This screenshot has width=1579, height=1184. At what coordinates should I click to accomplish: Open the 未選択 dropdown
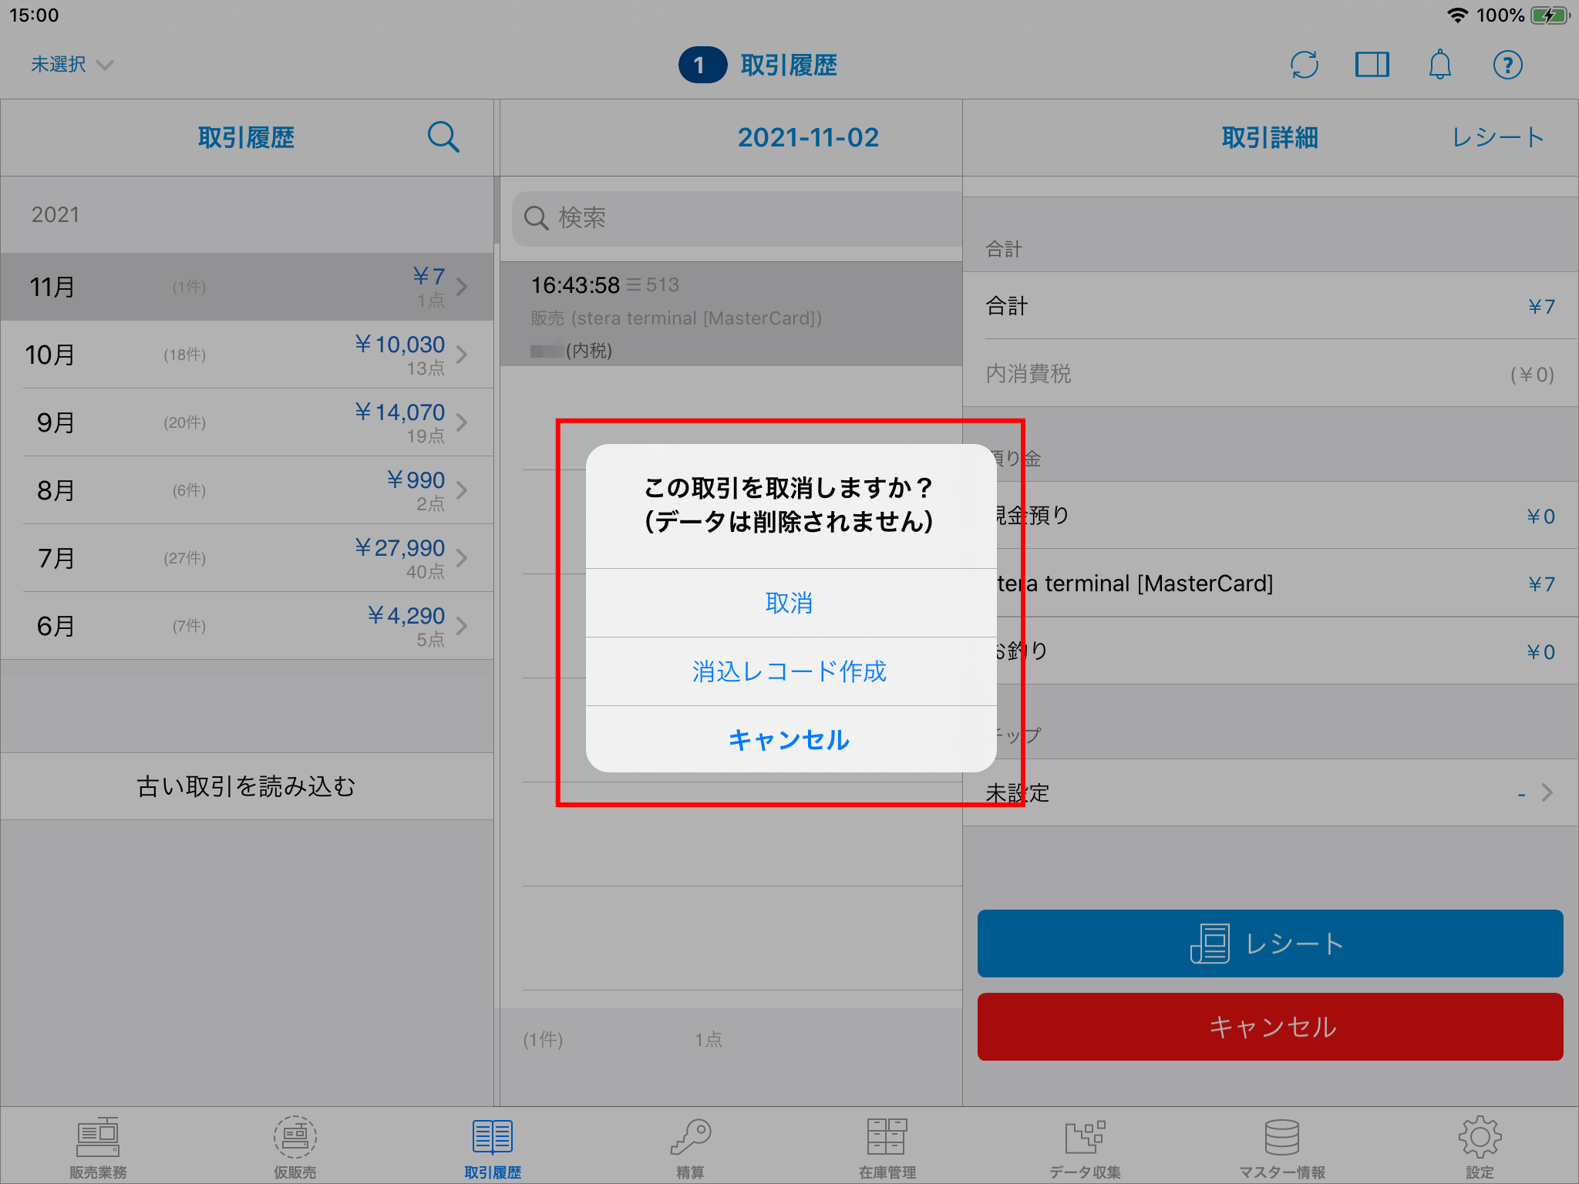click(72, 65)
